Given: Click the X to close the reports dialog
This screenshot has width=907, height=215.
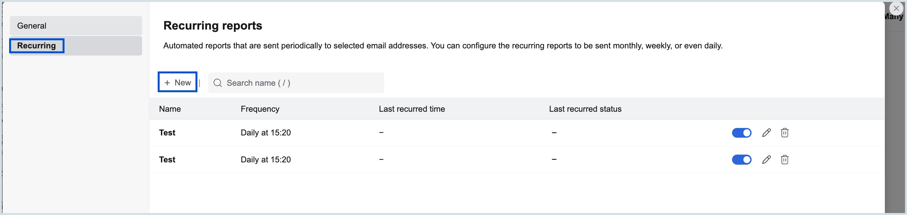Looking at the screenshot, I should click(x=896, y=8).
